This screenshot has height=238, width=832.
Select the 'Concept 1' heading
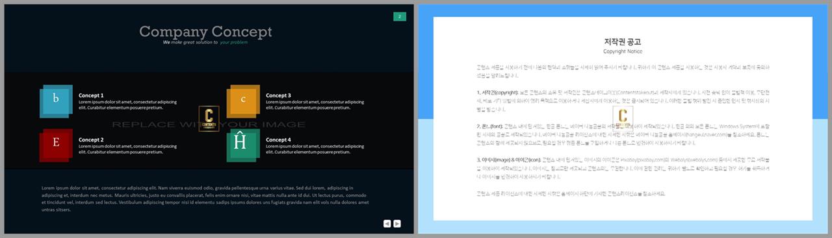91,95
